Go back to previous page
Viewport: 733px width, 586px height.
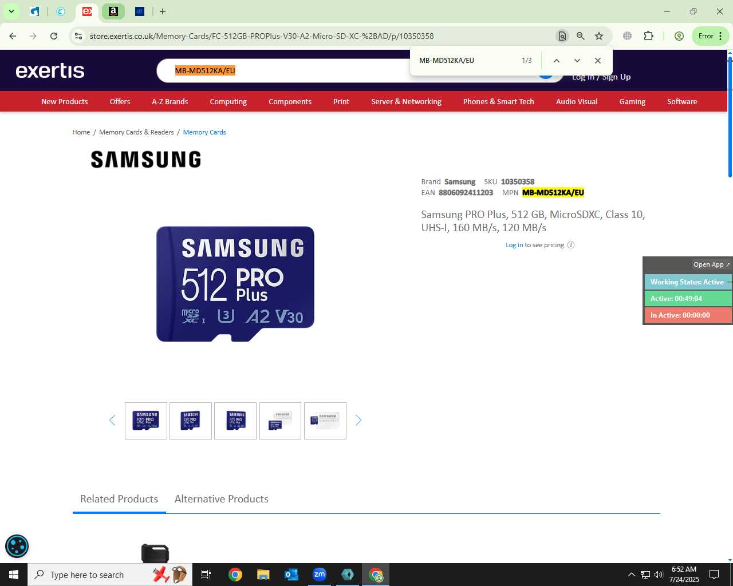click(13, 36)
